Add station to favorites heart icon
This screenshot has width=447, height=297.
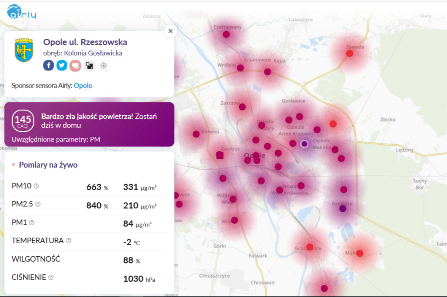click(x=75, y=65)
